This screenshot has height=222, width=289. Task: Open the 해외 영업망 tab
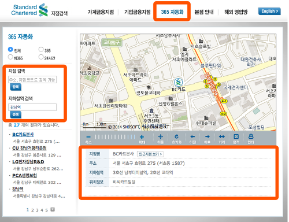(236, 12)
